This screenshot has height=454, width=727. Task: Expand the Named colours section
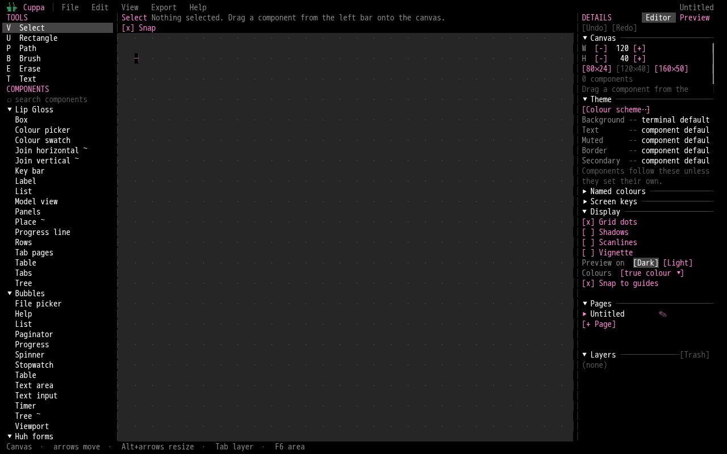(x=614, y=191)
